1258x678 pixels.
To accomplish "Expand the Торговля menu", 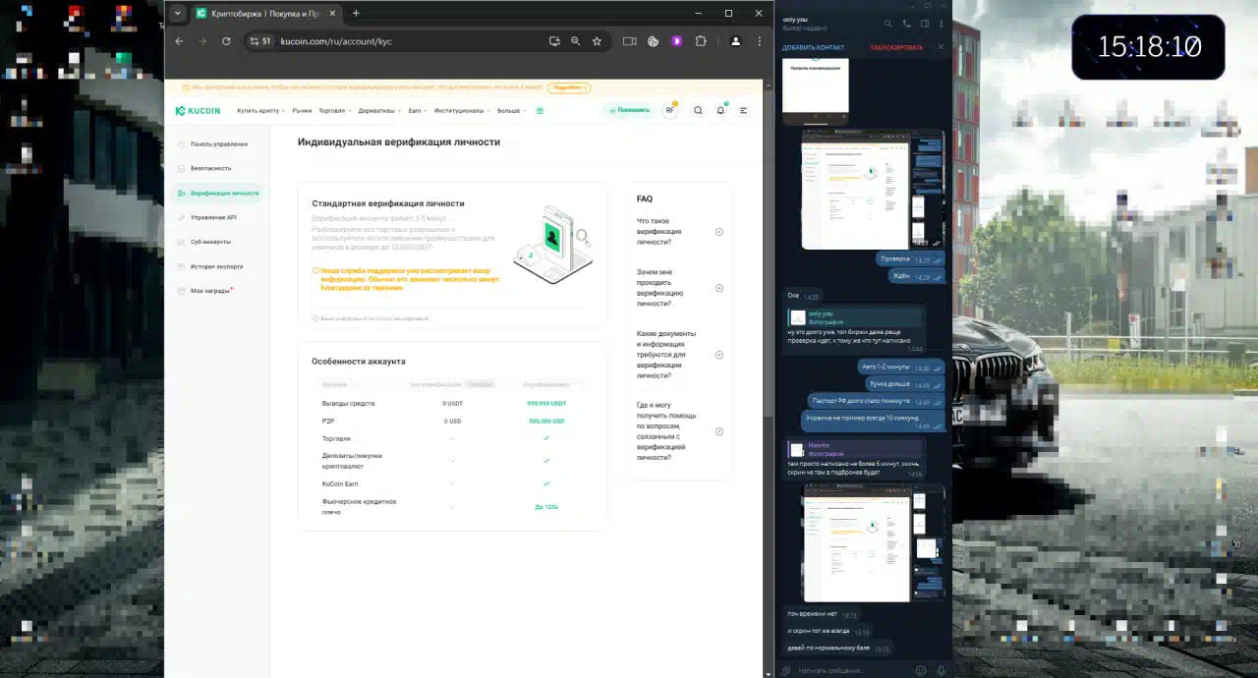I will tap(334, 111).
